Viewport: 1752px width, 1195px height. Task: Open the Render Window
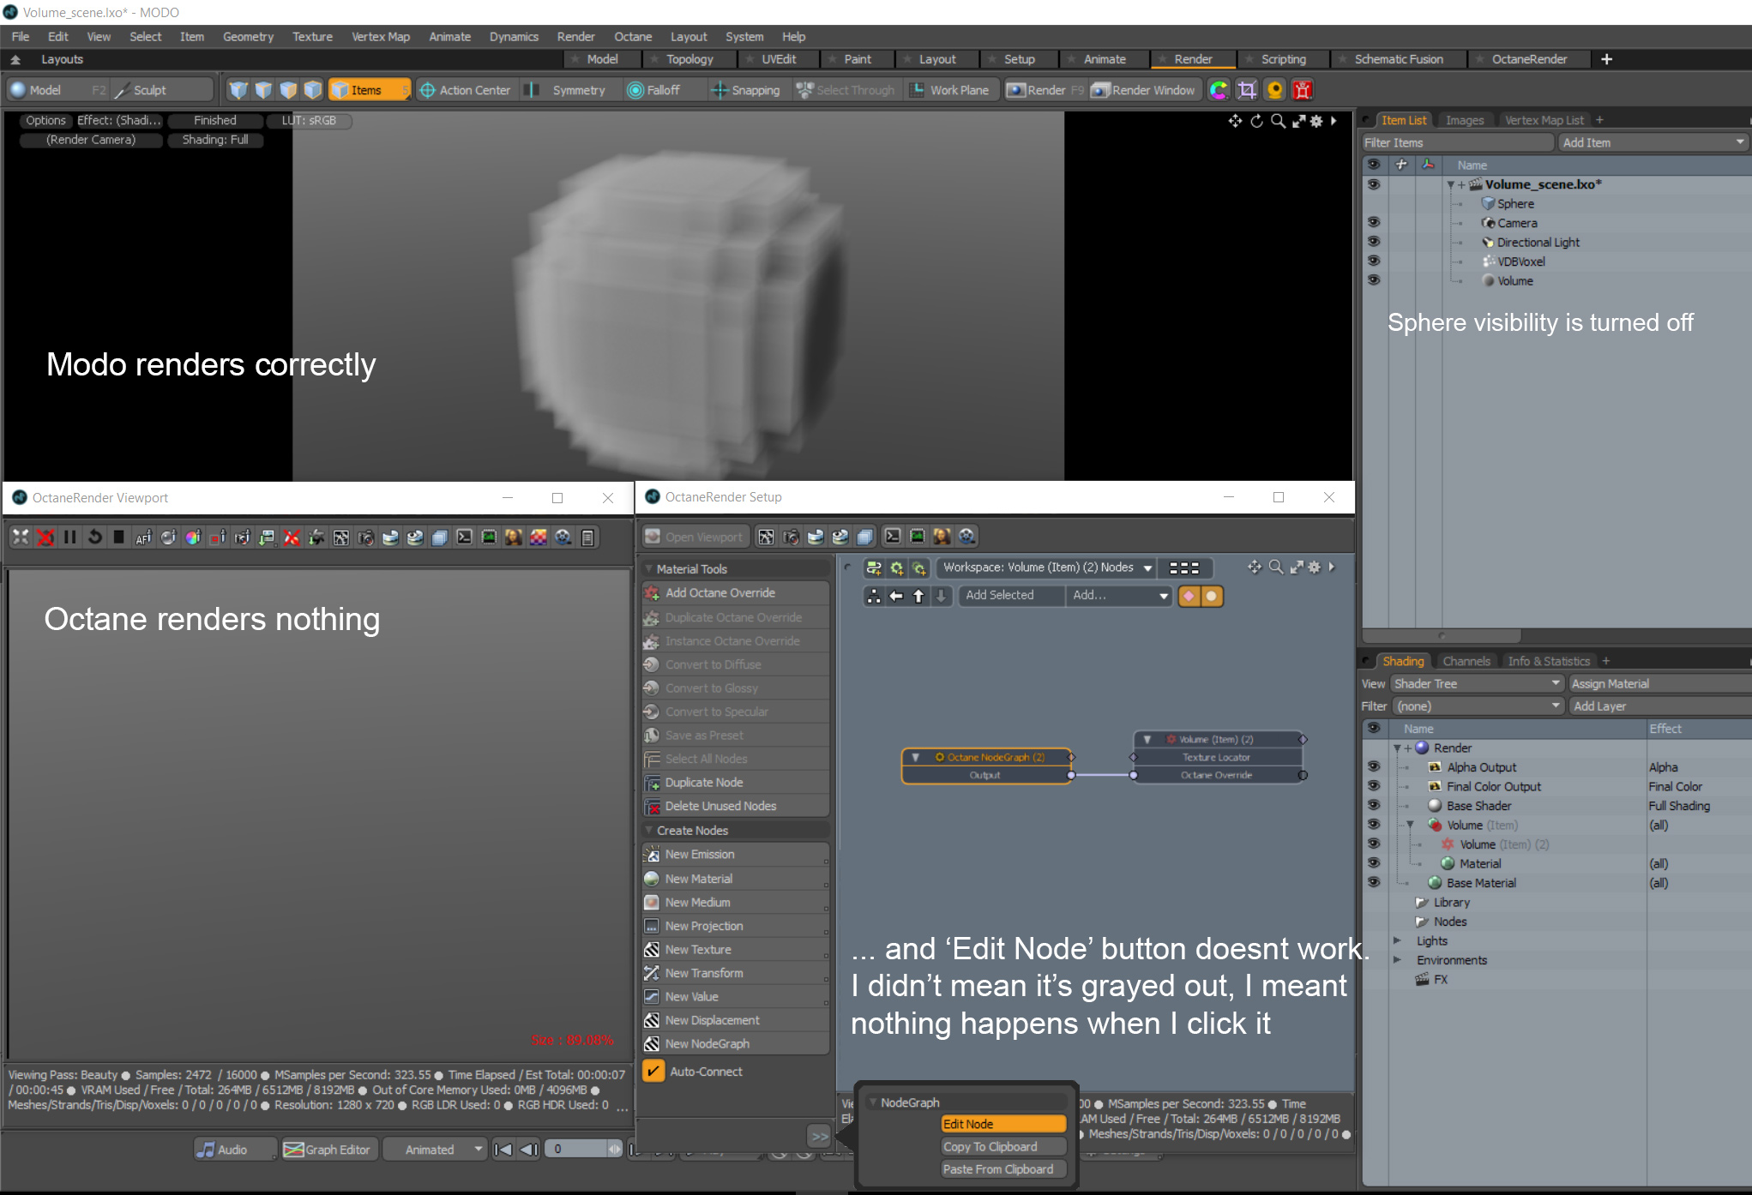(1143, 90)
